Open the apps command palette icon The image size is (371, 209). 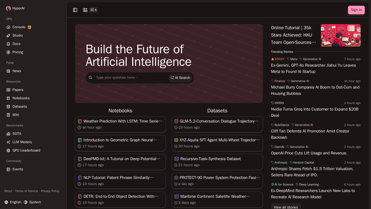[x=85, y=10]
